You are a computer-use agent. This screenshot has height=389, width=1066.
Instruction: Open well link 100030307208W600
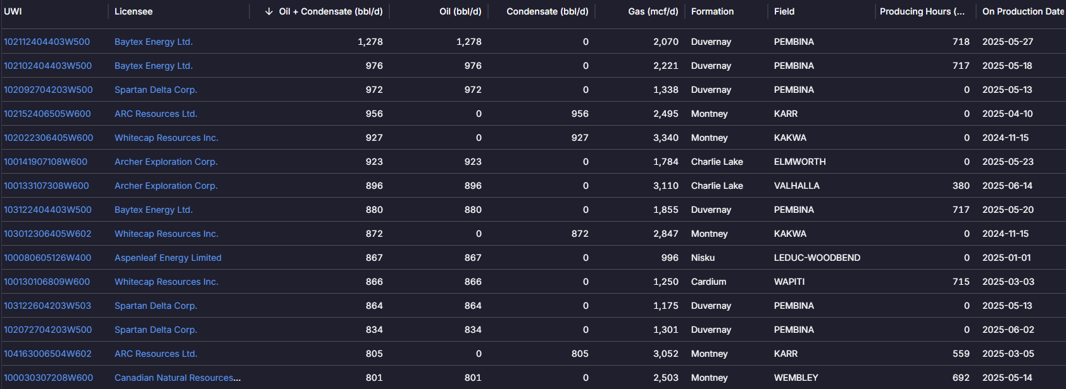coord(48,378)
